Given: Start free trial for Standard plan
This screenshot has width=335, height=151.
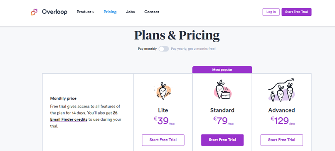Looking at the screenshot, I should (x=222, y=140).
